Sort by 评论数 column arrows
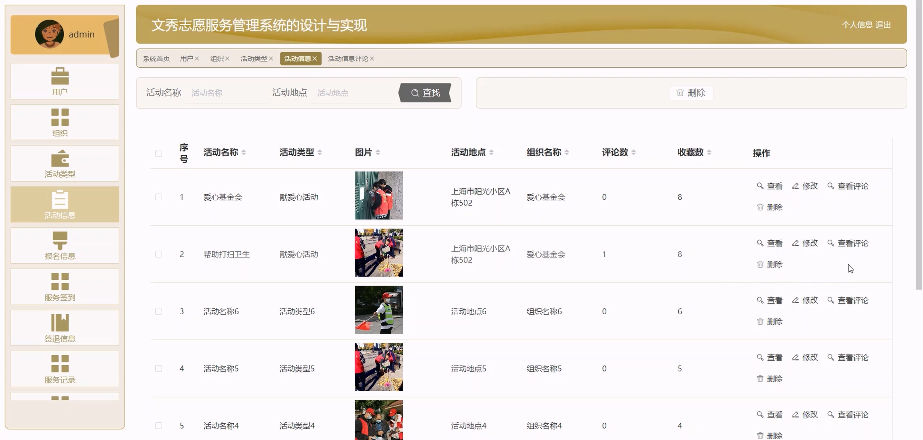 (x=633, y=152)
